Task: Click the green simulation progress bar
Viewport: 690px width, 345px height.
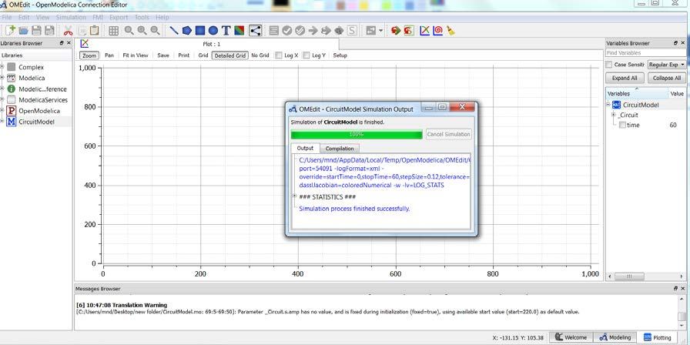Action: coord(357,134)
